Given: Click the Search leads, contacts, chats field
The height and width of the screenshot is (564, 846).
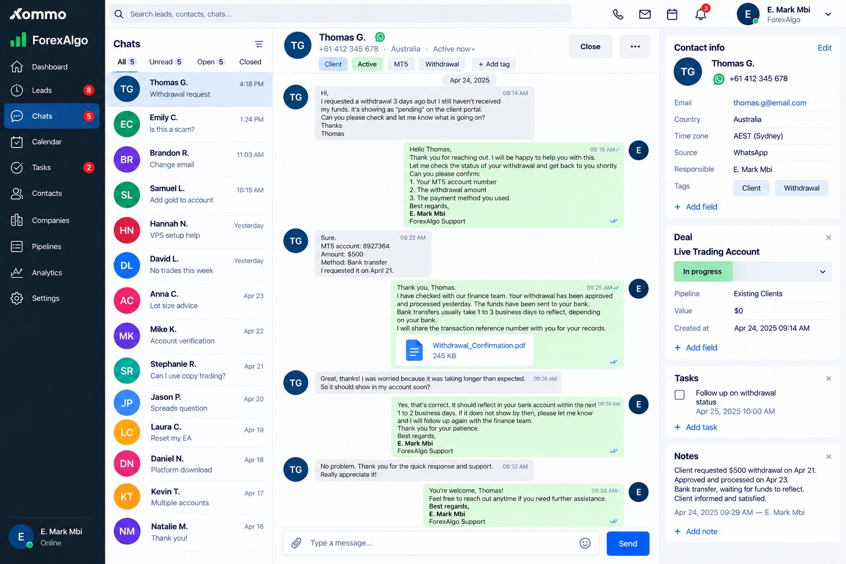Looking at the screenshot, I should click(x=340, y=14).
